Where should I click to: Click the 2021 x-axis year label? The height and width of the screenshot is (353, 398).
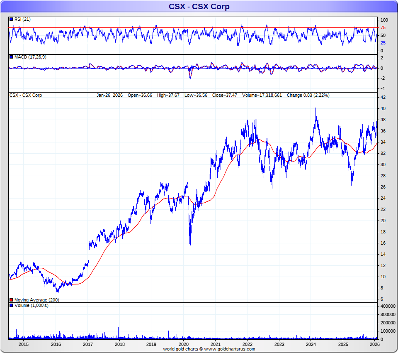(x=216, y=344)
